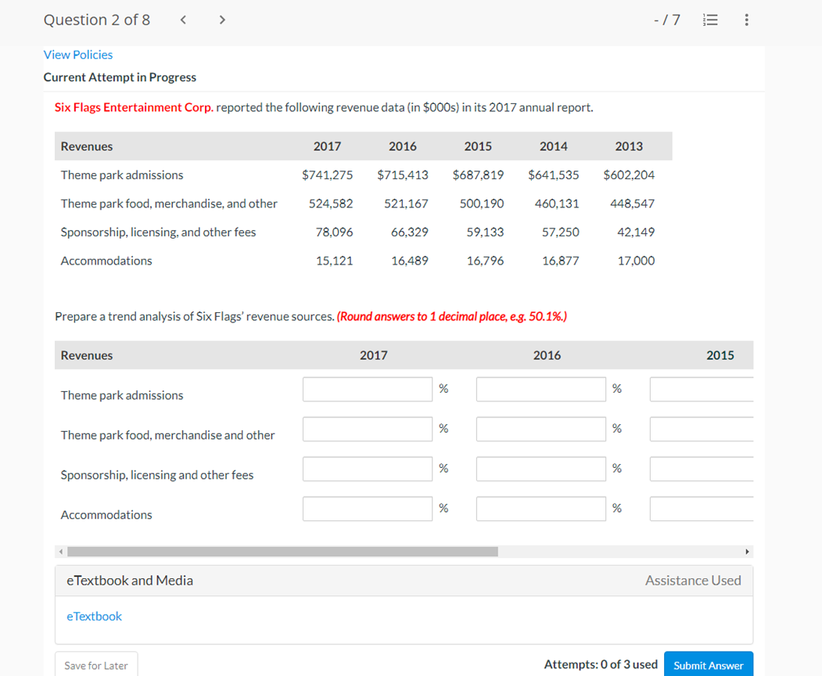Select the 2016 Theme park admissions answer field
Screen dimensions: 822x676
540,389
